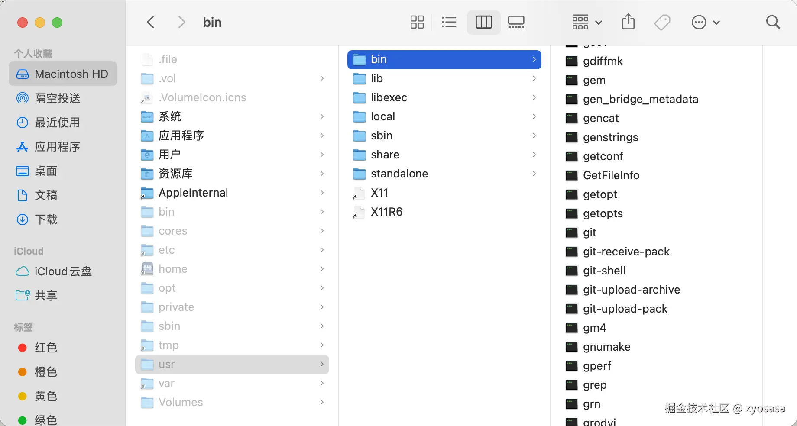The width and height of the screenshot is (797, 426).
Task: Select the X11 alias
Action: click(444, 193)
